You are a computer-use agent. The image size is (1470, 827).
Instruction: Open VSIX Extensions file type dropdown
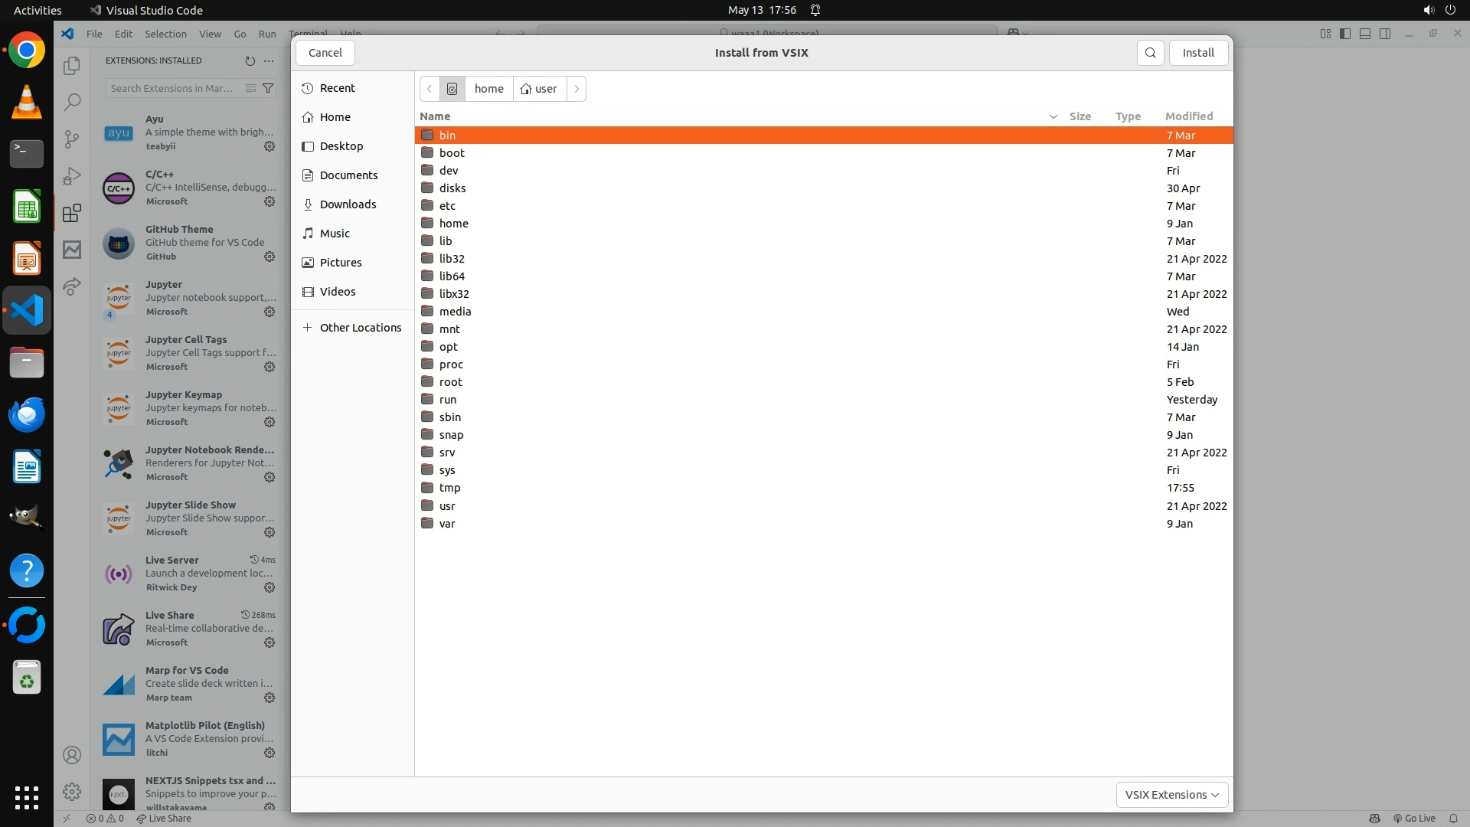click(x=1171, y=795)
